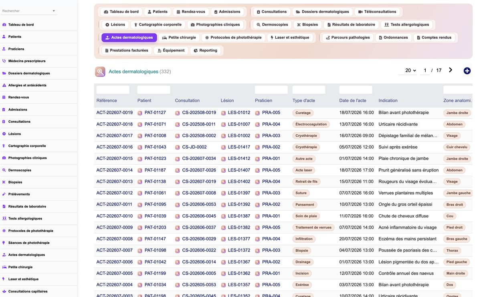Click the Protocoles de photothérapie sun icon in sidebar
The height and width of the screenshot is (297, 481).
point(4,231)
